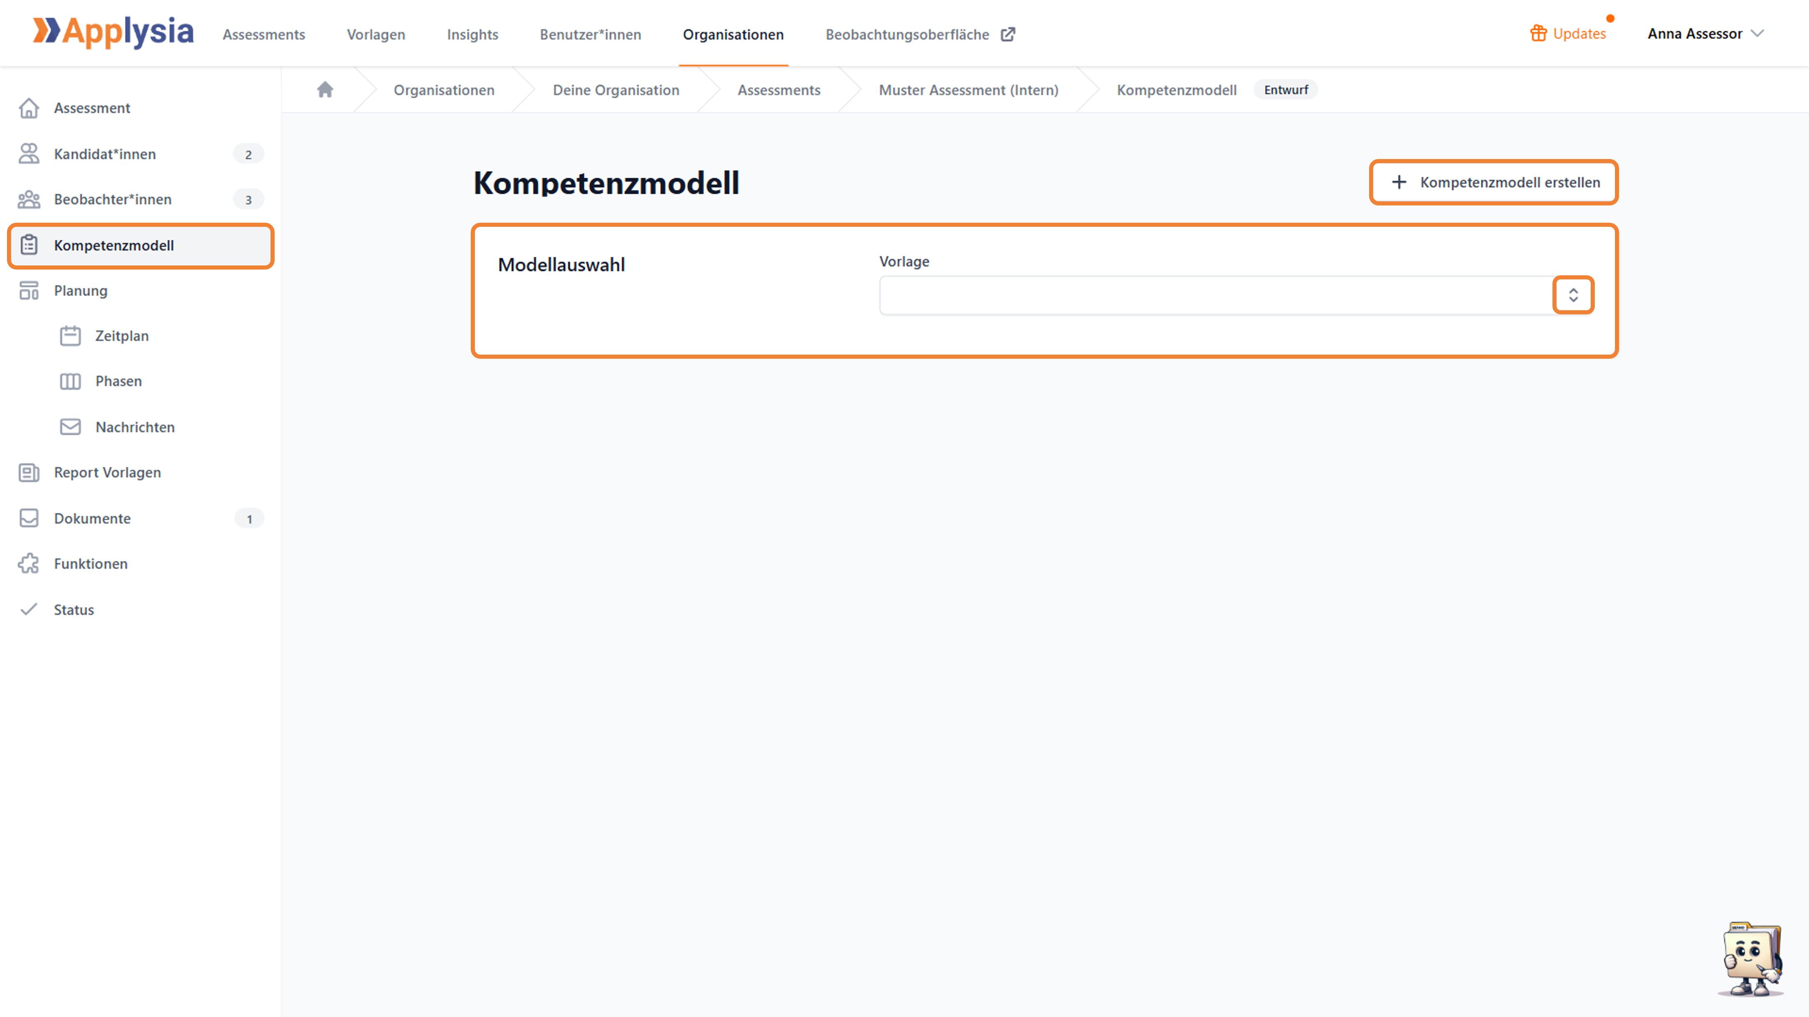Open the Vorlage dropdown arrows
Viewport: 1809px width, 1017px height.
point(1573,295)
